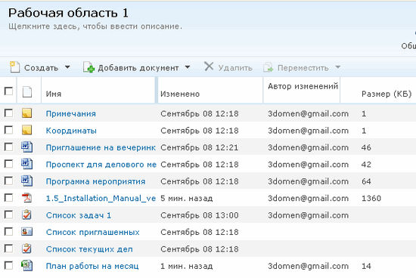Screen dimensions: 416x278
Task: Open the Список задач 1 link
Action: [79, 215]
